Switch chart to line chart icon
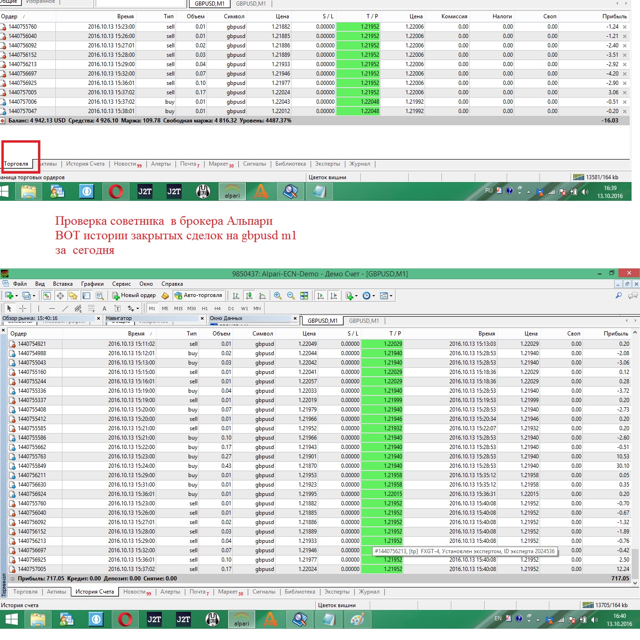The image size is (640, 640). tap(262, 296)
